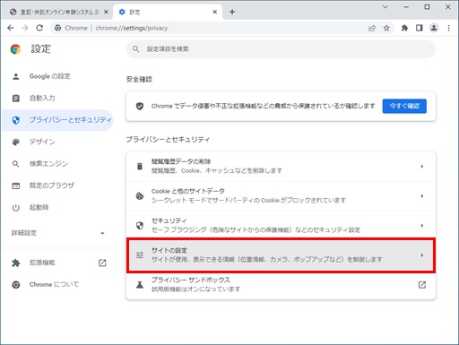
Task: Open the extensions puzzle icon in toolbar
Action: [404, 28]
